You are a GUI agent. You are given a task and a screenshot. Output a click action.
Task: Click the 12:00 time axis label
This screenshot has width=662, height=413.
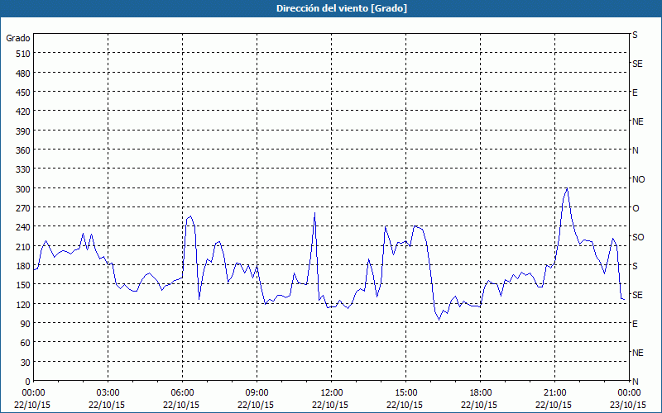tap(332, 393)
